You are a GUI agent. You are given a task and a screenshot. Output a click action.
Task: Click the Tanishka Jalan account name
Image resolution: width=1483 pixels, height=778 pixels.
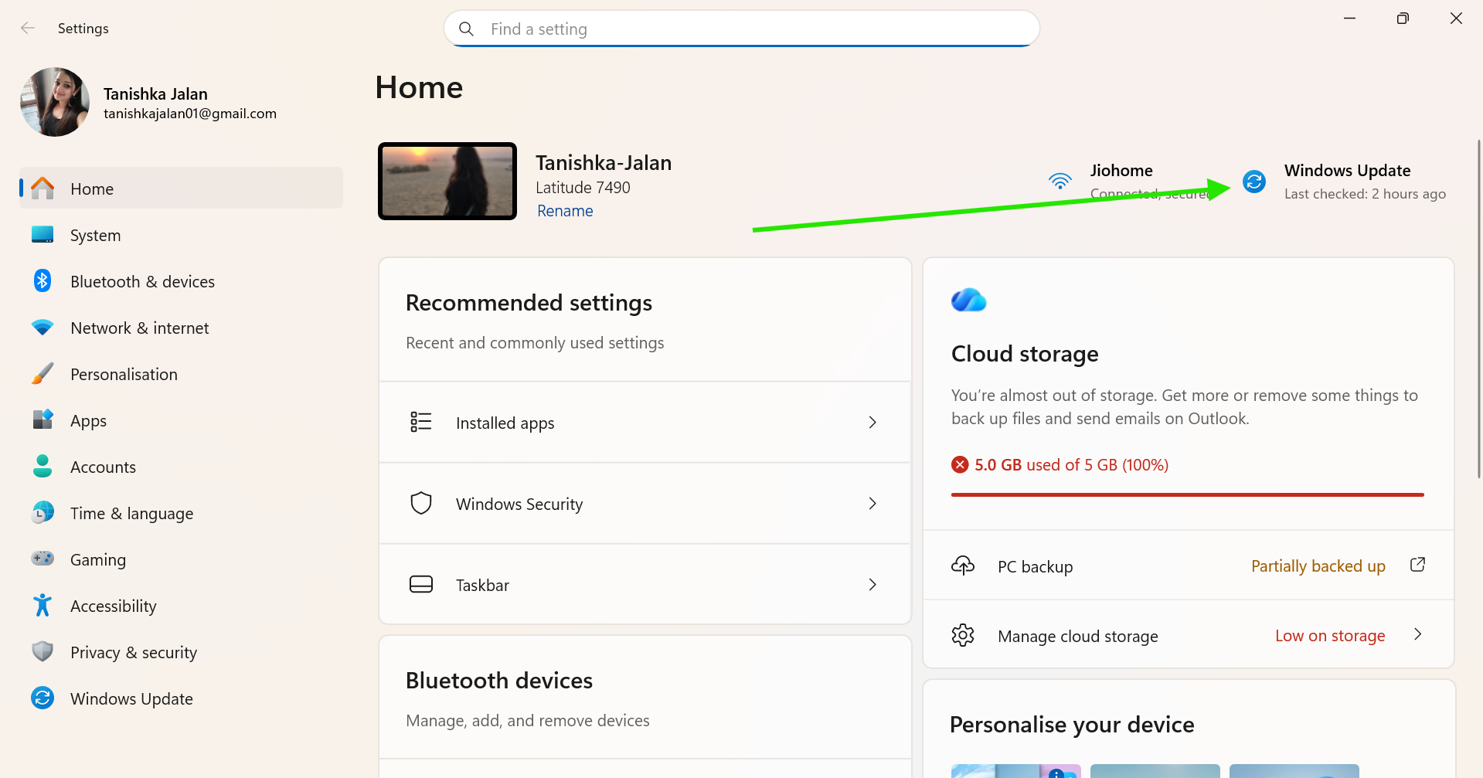point(155,93)
